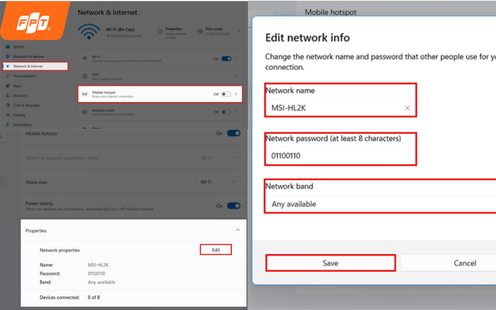
Task: Click Save in the Edit network info dialog
Action: [330, 263]
